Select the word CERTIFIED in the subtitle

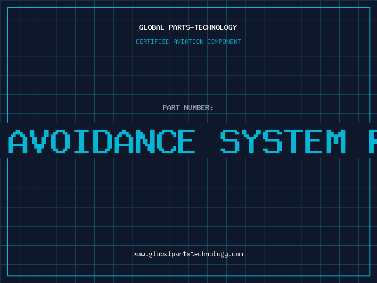tap(153, 42)
